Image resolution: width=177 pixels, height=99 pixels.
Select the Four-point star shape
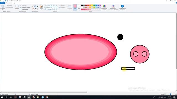tap(47, 9)
